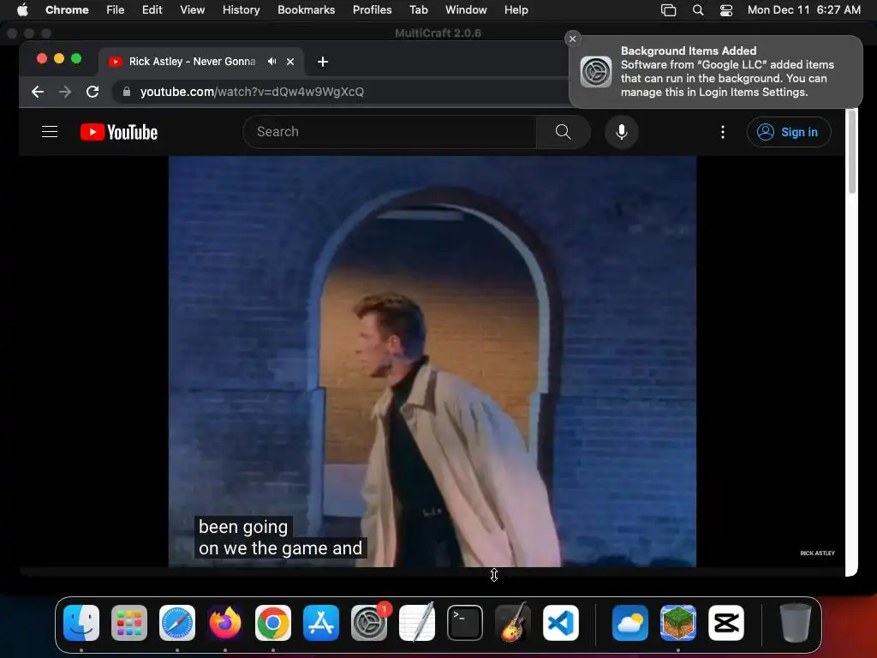Click the RICK ASTLEY channel watermark in video

click(817, 553)
